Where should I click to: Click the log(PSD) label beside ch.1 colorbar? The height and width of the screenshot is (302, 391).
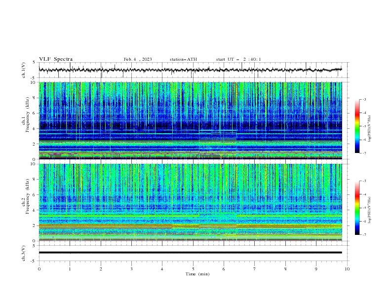370,129
